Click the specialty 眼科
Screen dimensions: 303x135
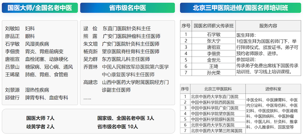pos(30,36)
